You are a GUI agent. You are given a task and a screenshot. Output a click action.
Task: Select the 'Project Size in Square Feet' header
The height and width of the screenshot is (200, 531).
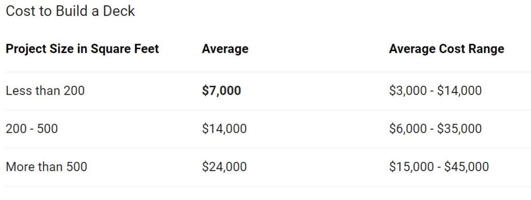pos(82,49)
